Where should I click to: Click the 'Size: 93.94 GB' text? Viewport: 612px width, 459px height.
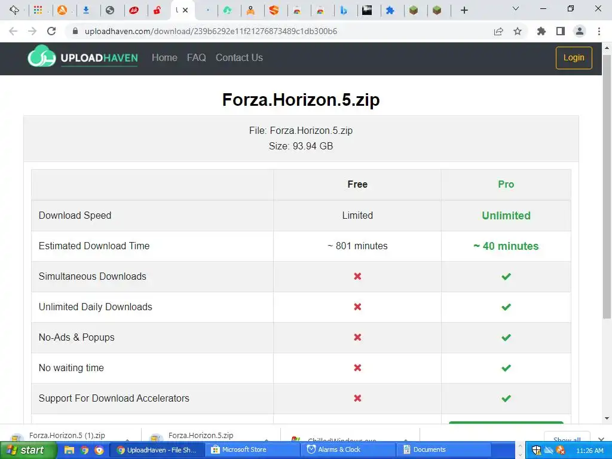point(301,146)
